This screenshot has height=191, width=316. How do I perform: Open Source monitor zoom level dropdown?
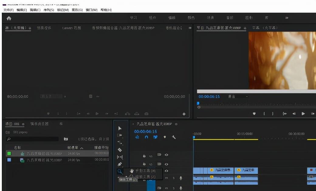pyautogui.click(x=53, y=97)
